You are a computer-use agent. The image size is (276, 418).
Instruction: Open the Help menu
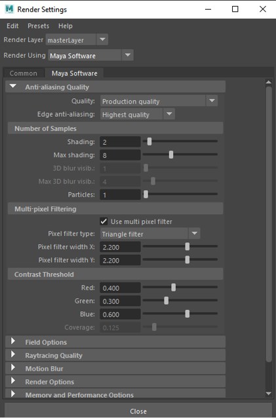(66, 26)
